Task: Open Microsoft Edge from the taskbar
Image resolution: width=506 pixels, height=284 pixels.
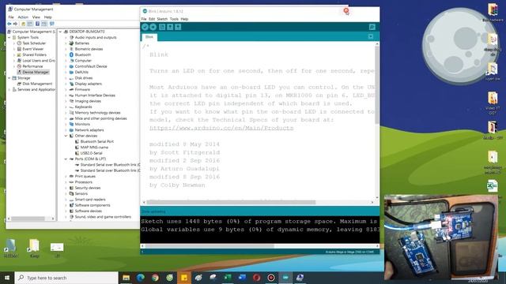Action: click(141, 278)
